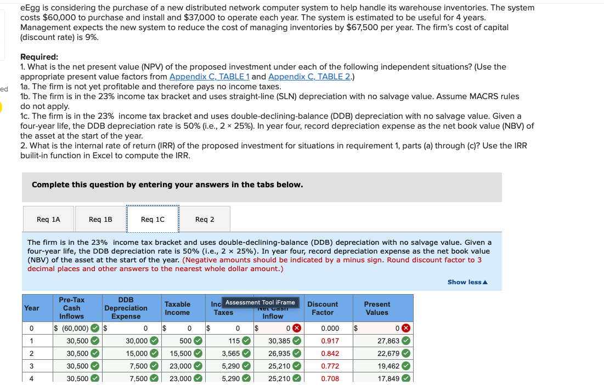
Task: Click the checkmark beside Year 3 depreciation 7,500
Action: [x=154, y=366]
